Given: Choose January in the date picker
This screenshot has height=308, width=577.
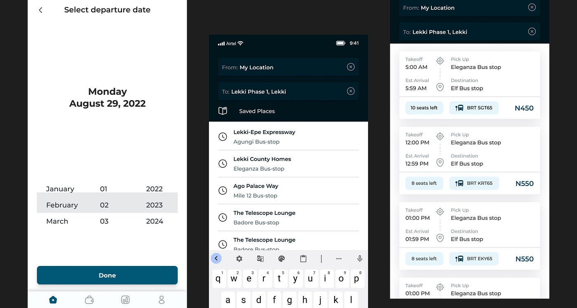Looking at the screenshot, I should click(x=60, y=189).
